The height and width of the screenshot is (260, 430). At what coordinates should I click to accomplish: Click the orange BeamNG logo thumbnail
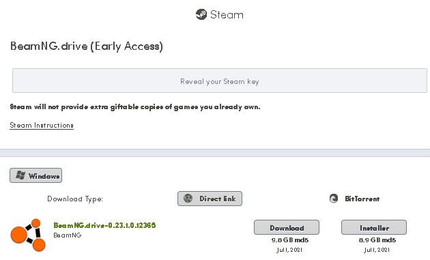[x=28, y=235]
